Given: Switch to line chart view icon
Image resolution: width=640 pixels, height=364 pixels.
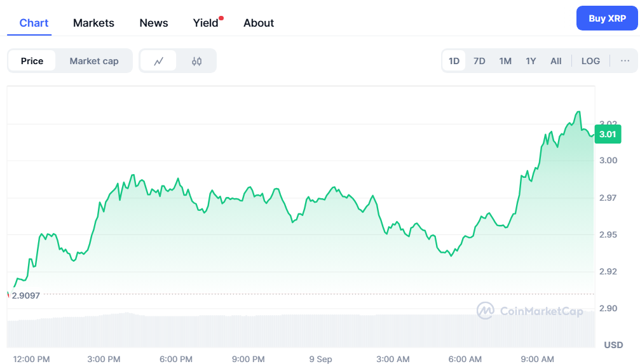Looking at the screenshot, I should pos(158,61).
